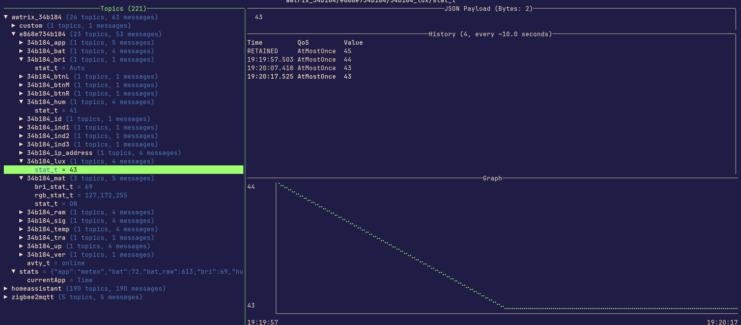Collapse the 34b184_bri topic
The height and width of the screenshot is (325, 741).
[x=21, y=59]
